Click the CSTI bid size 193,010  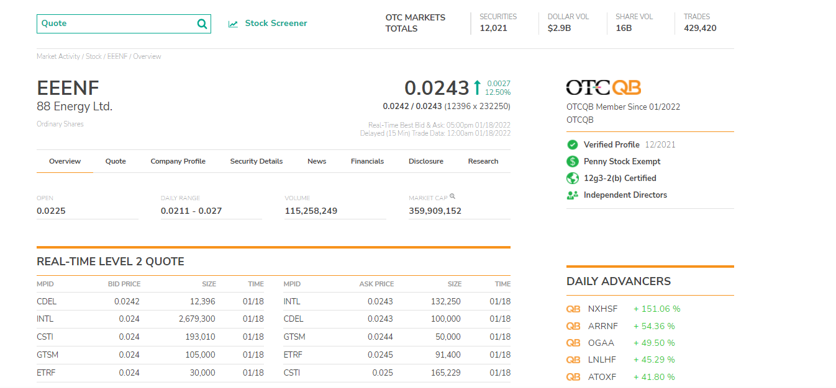click(x=201, y=337)
